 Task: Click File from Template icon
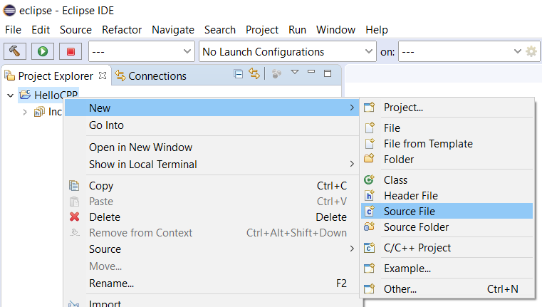coord(369,143)
